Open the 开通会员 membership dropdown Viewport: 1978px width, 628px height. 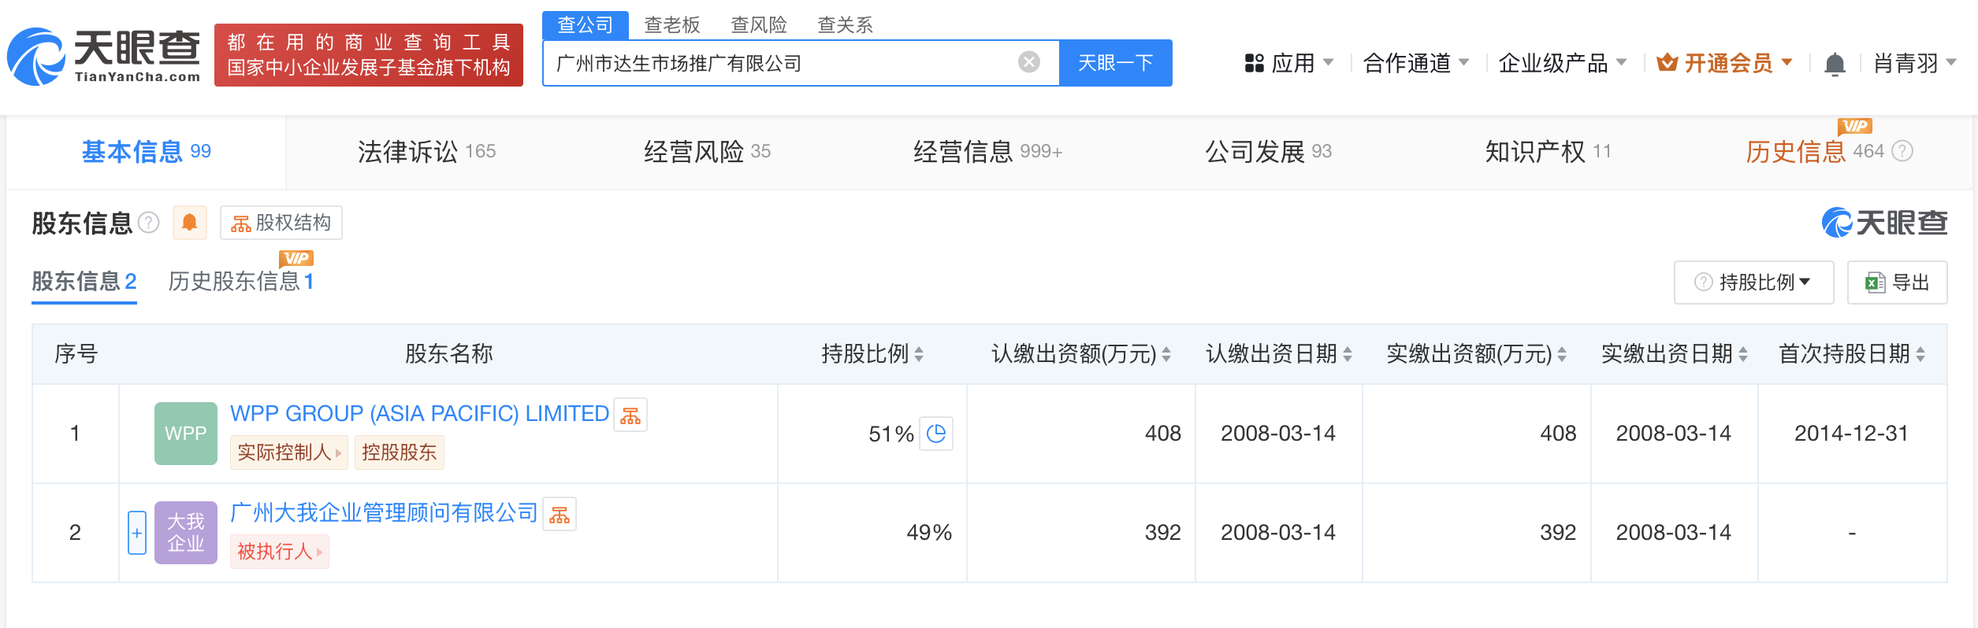pos(1724,63)
